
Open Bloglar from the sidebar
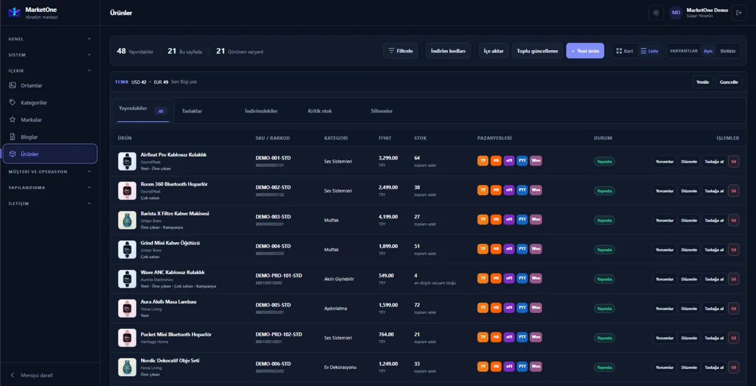point(50,137)
